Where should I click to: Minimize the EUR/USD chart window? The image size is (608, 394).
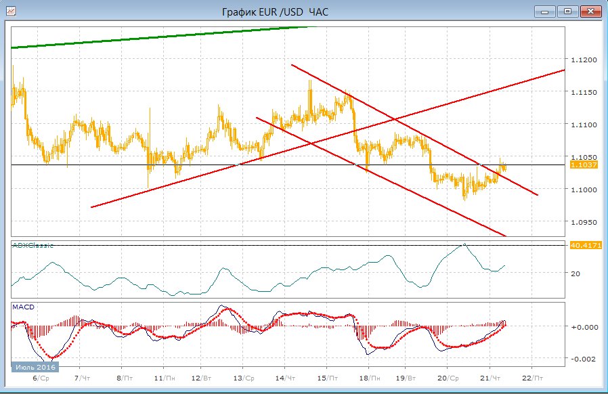(545, 12)
